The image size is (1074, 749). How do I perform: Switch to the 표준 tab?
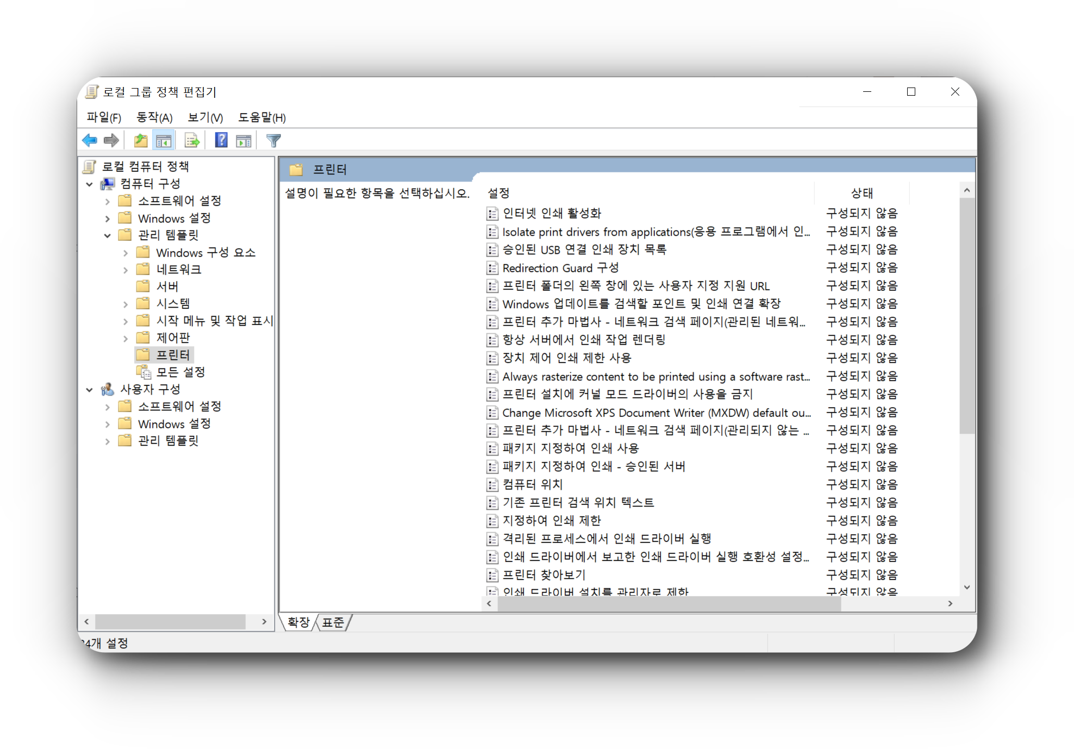coord(333,622)
